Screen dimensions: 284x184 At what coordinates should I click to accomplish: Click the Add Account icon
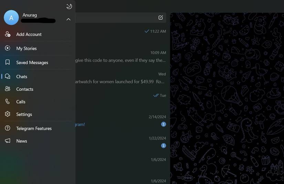click(x=8, y=34)
